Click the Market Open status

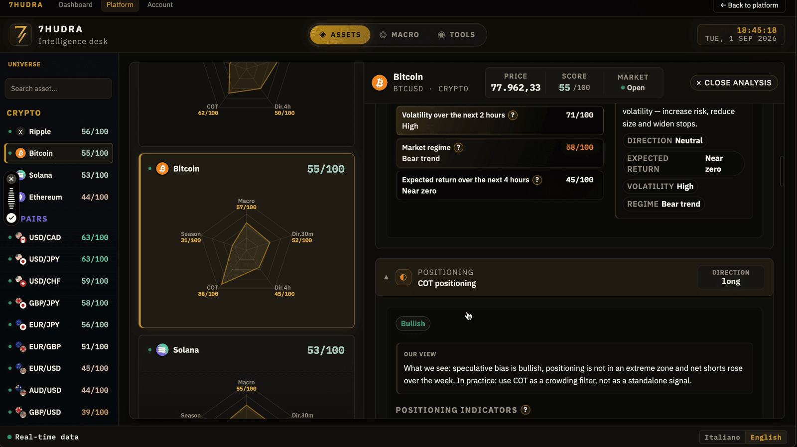(x=633, y=88)
